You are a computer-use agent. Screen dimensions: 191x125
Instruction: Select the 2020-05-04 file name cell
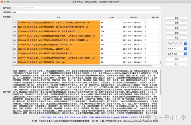click(59, 58)
